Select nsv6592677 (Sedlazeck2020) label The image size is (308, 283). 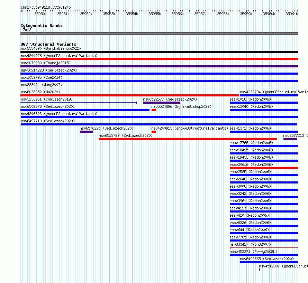click(170, 99)
